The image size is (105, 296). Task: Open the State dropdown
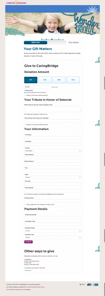(x=53, y=177)
